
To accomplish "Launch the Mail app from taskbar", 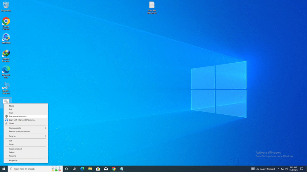I will pyautogui.click(x=106, y=169).
